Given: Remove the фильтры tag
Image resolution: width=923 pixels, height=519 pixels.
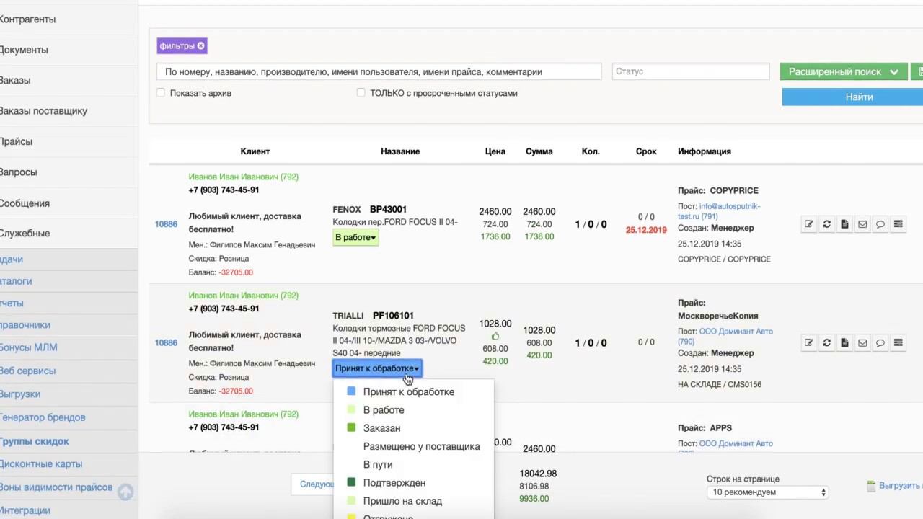Looking at the screenshot, I should click(201, 46).
